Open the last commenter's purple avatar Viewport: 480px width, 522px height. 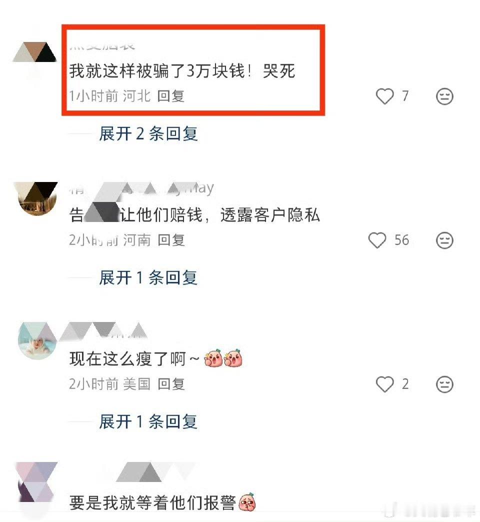(x=37, y=481)
